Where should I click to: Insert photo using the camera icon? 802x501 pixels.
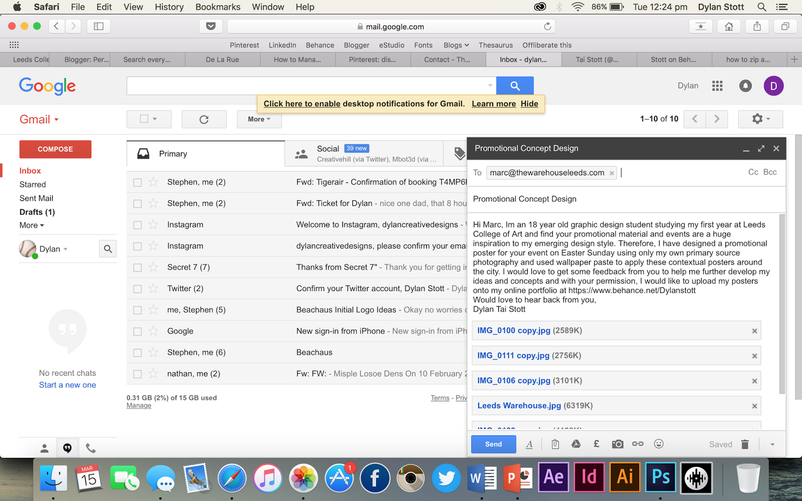(618, 444)
